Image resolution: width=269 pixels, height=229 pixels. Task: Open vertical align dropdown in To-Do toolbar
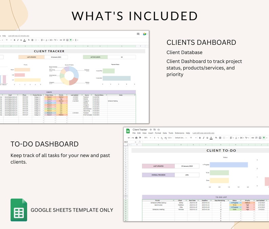237,138
